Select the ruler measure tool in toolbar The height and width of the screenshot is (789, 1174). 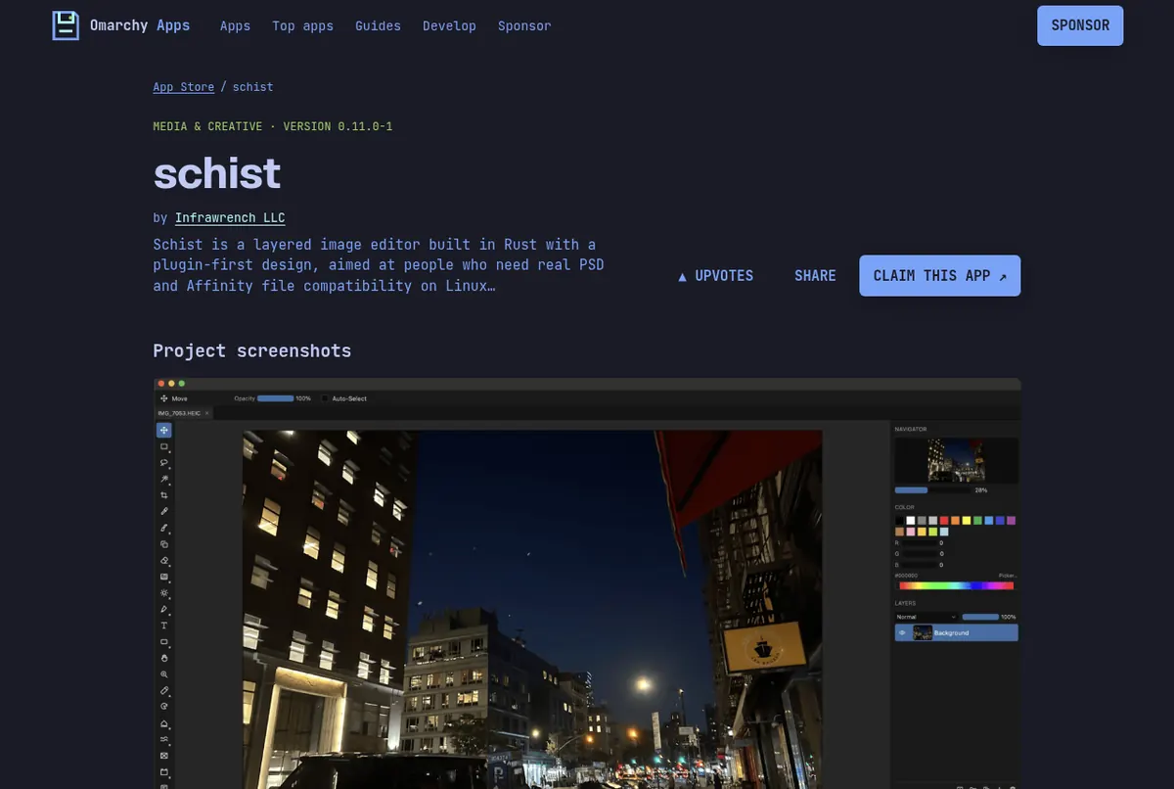(164, 690)
